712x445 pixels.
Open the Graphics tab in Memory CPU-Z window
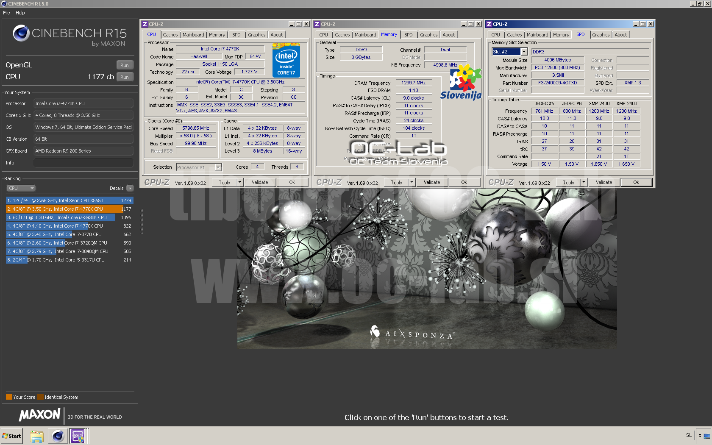pyautogui.click(x=428, y=35)
